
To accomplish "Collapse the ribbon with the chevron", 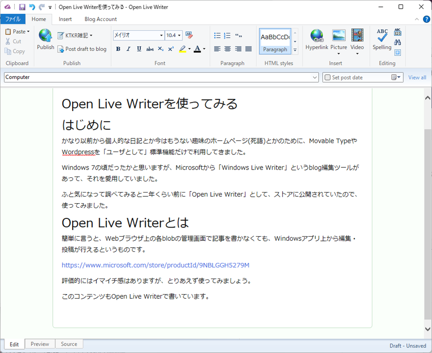I will [x=417, y=19].
